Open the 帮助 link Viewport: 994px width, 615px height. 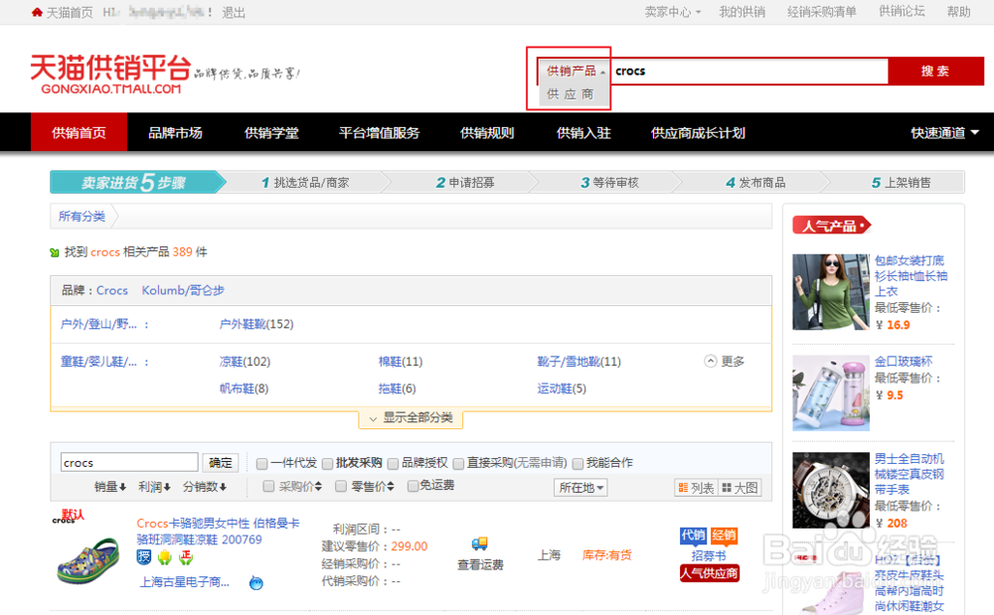coord(958,12)
